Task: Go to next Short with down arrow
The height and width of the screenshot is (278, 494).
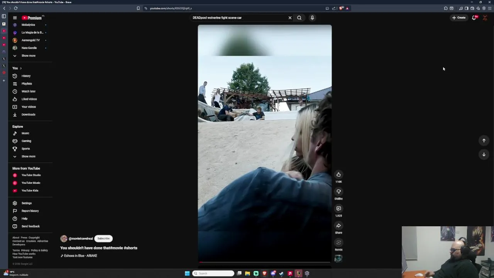Action: pyautogui.click(x=484, y=154)
